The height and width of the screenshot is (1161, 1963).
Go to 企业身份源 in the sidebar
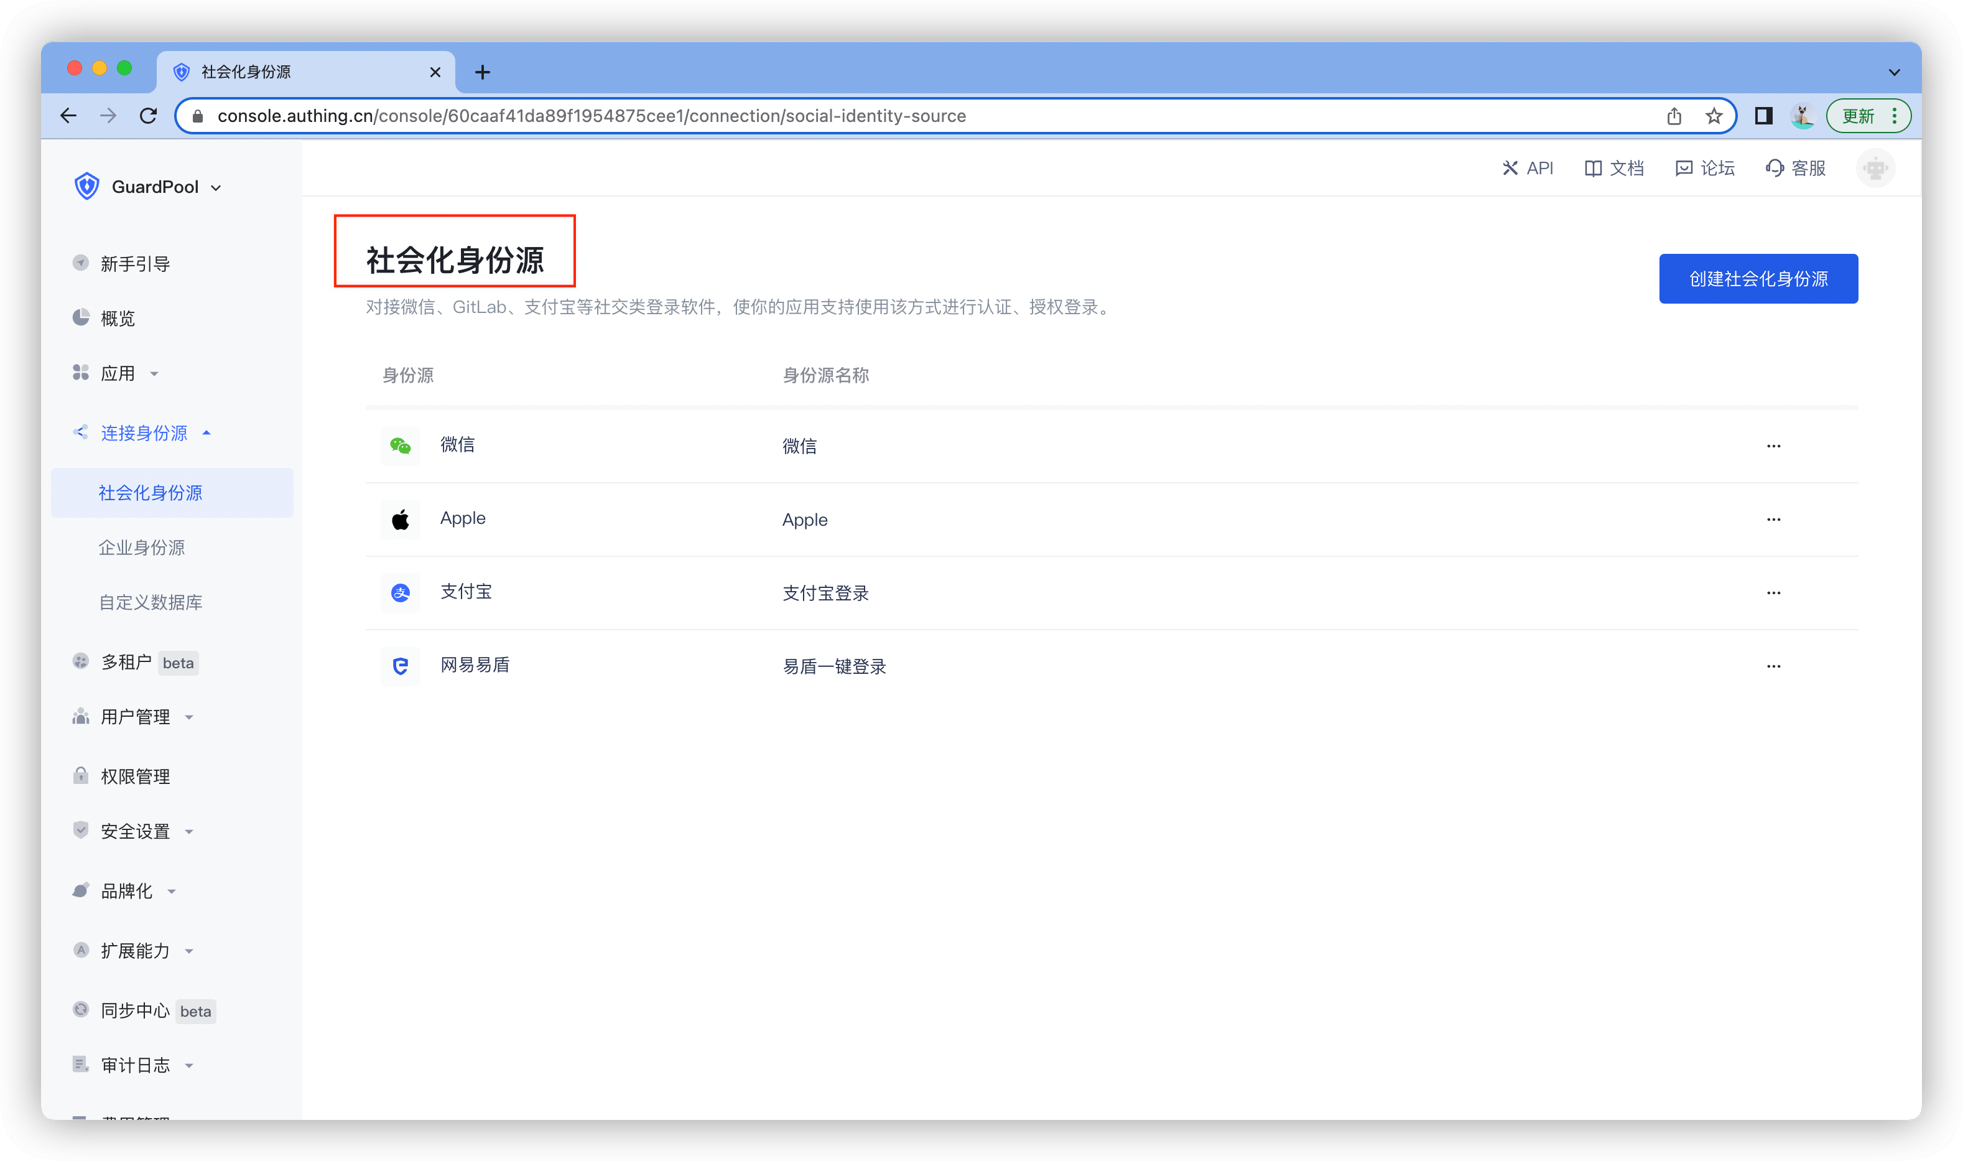click(142, 548)
